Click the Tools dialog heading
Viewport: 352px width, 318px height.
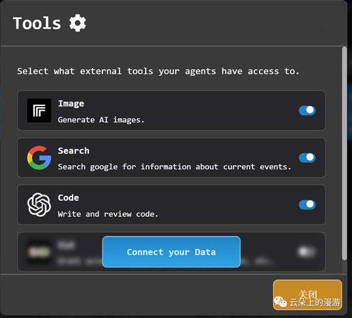[x=37, y=23]
